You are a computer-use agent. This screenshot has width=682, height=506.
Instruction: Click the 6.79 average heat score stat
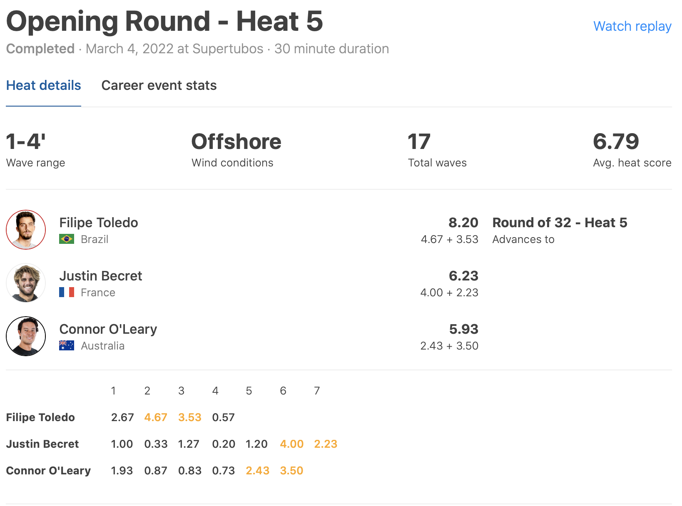(616, 142)
